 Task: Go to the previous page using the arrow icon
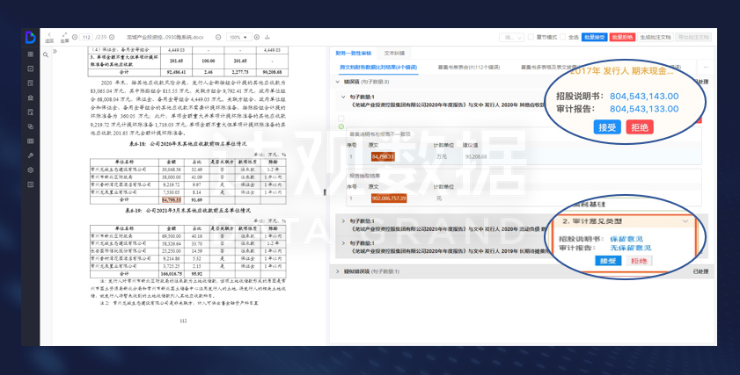pos(76,37)
